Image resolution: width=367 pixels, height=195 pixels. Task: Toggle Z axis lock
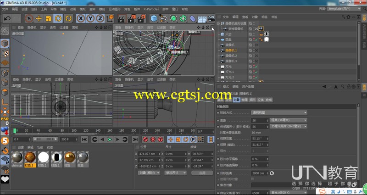100,18
